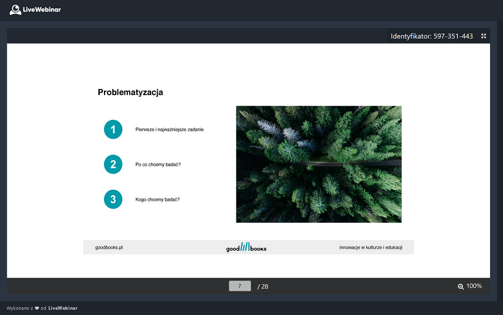Image resolution: width=503 pixels, height=315 pixels.
Task: Click the zoom magnifier icon
Action: [461, 286]
